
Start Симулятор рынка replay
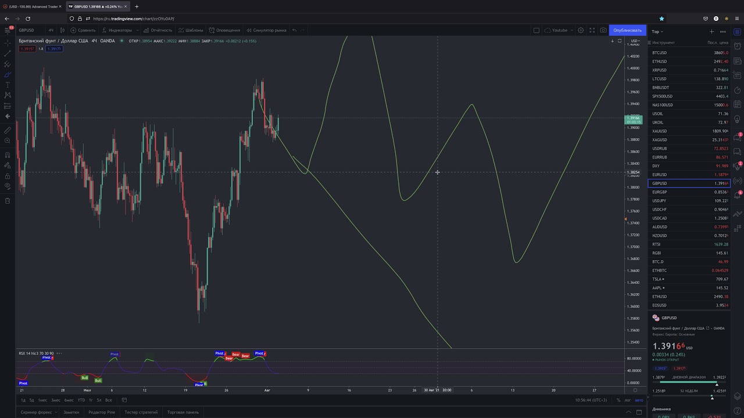[x=266, y=30]
